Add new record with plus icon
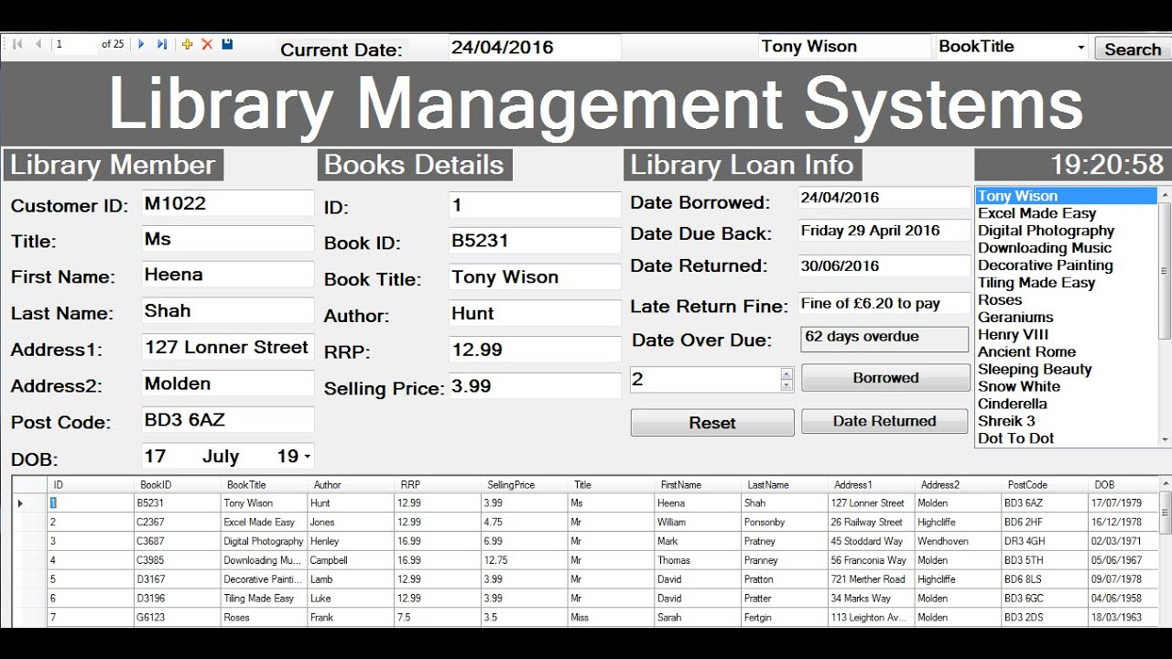The height and width of the screenshot is (659, 1172). [x=188, y=44]
